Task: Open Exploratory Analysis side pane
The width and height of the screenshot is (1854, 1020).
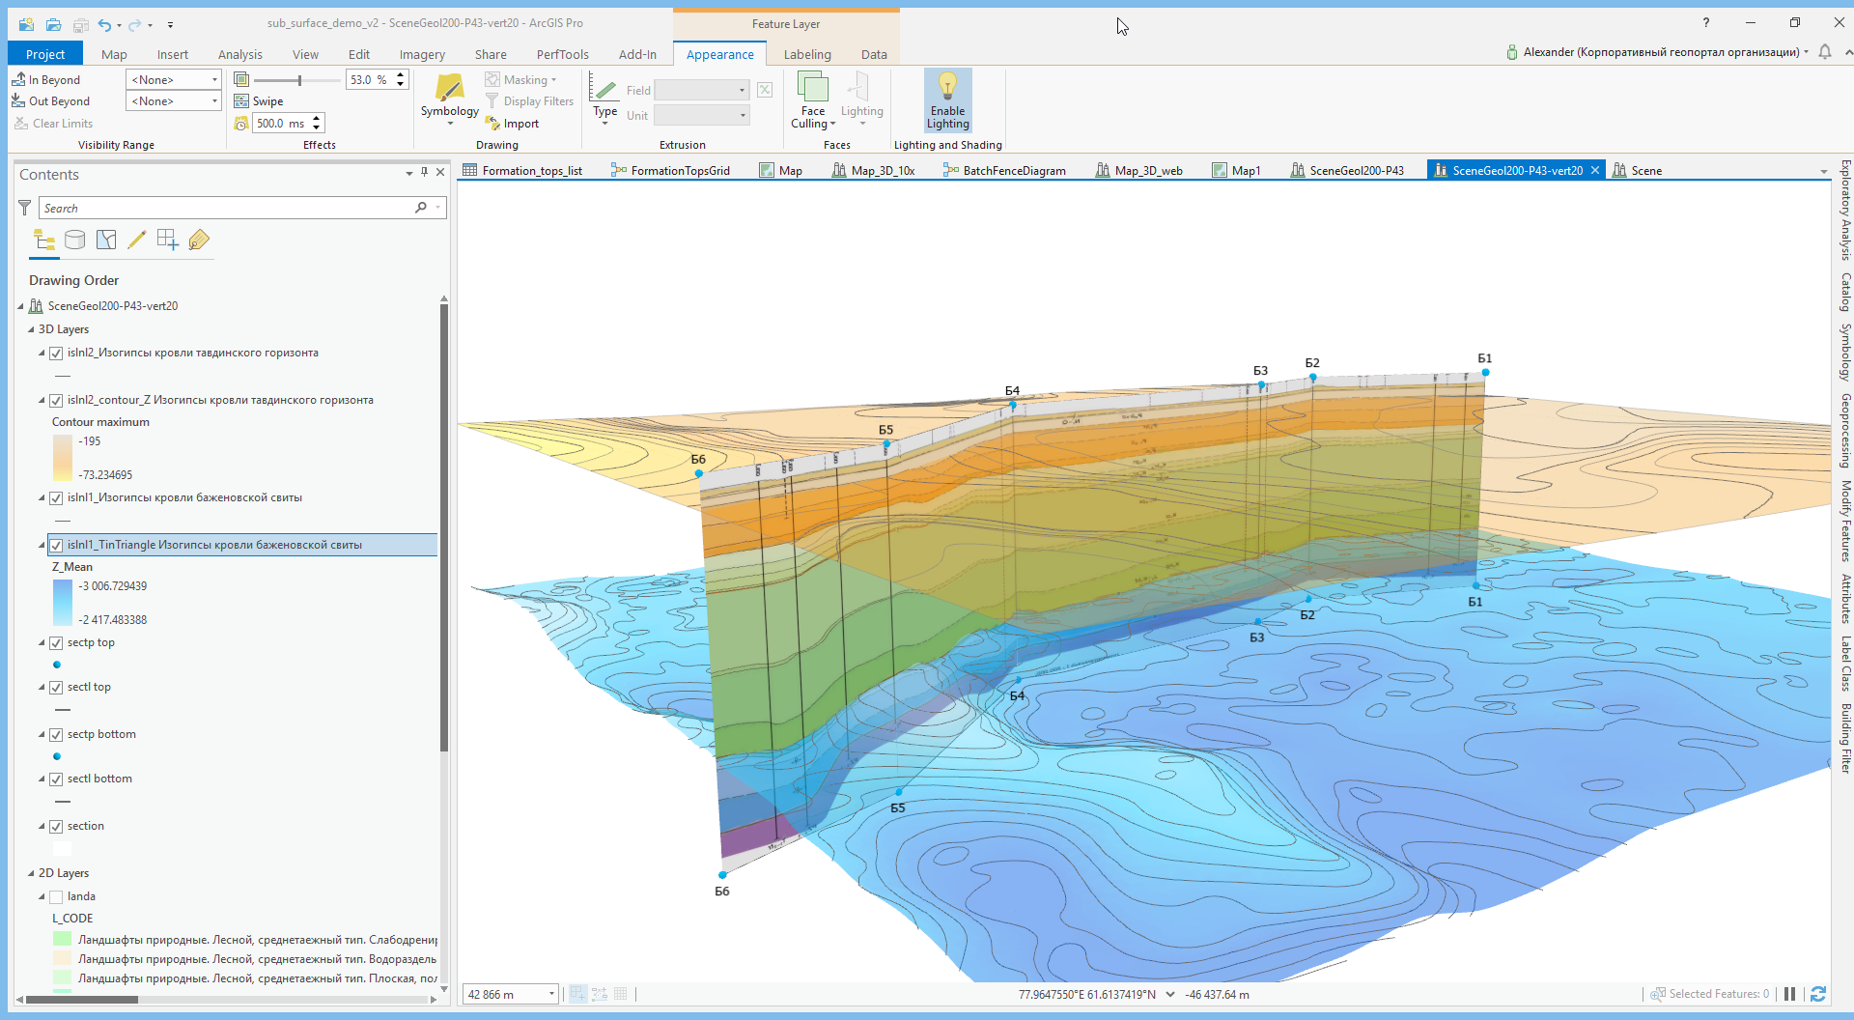Action: click(x=1845, y=211)
